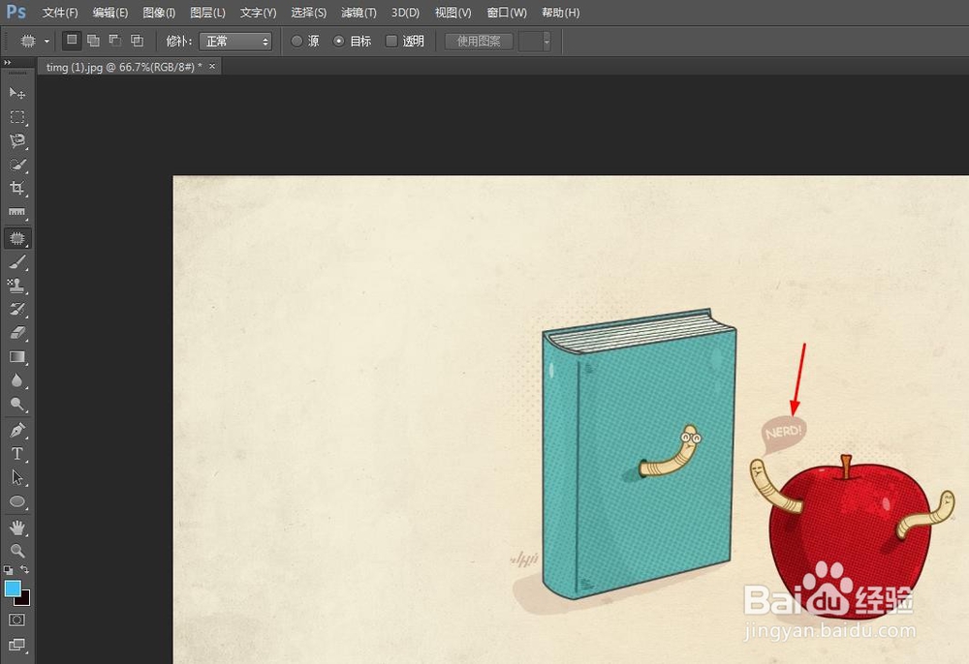
Task: Open the 修补 mode dropdown showing 正常
Action: [235, 42]
